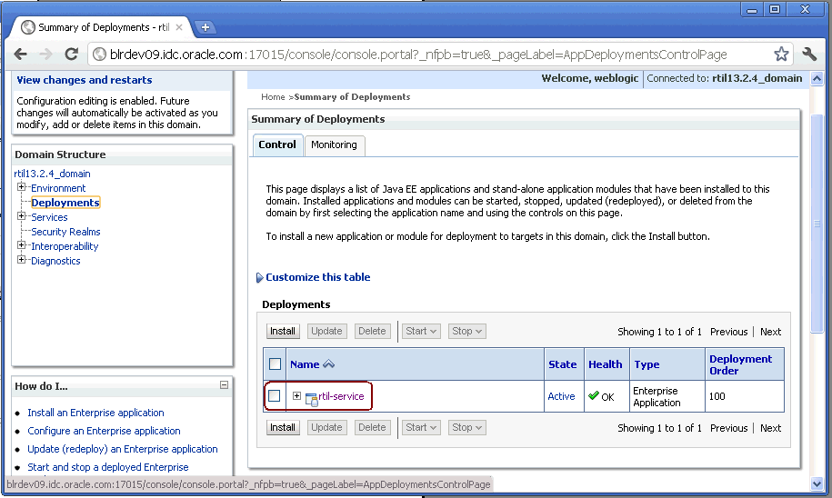Click the bottom Install button
832x498 pixels.
[282, 427]
